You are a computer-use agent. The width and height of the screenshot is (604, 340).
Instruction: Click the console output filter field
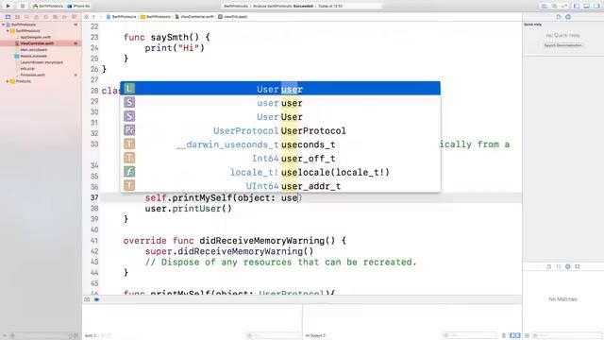470,335
